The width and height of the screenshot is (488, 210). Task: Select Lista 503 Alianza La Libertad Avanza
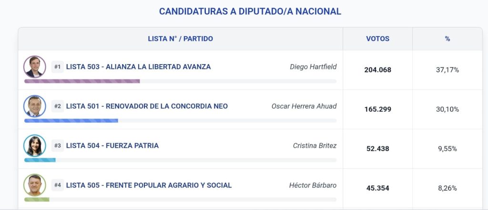(x=138, y=67)
